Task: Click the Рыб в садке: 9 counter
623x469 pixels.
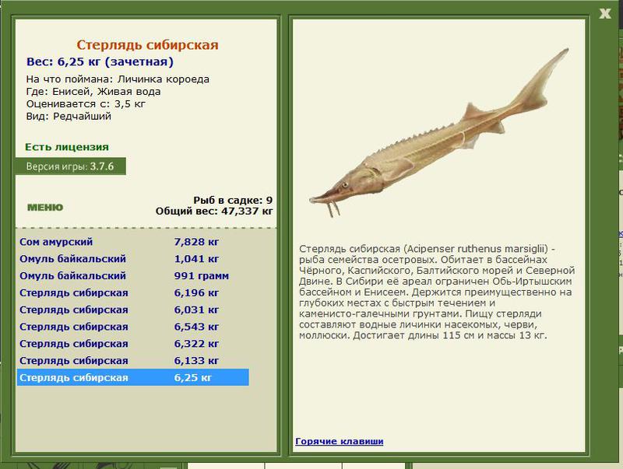Action: tap(233, 200)
